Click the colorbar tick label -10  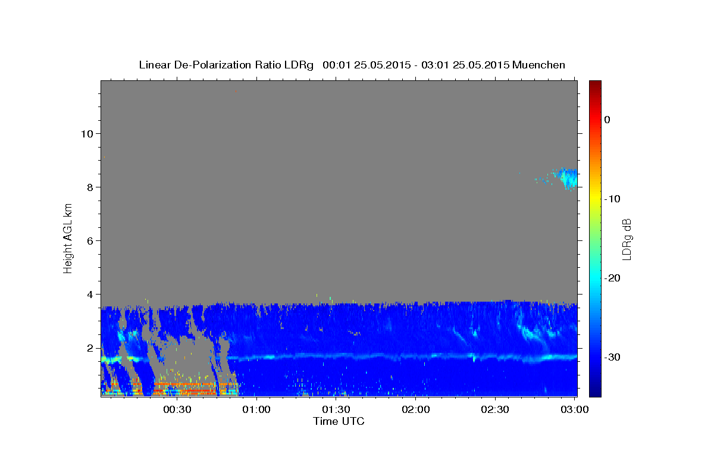(x=612, y=199)
